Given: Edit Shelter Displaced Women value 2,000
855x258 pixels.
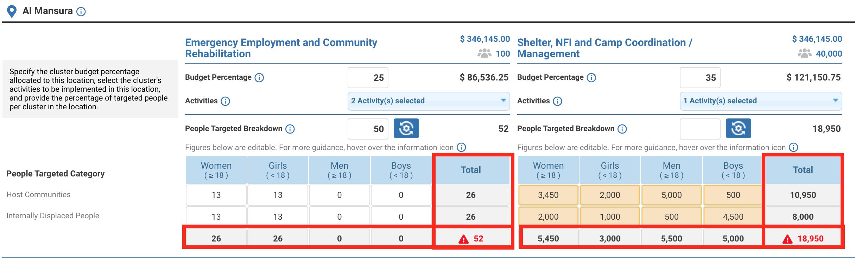Looking at the screenshot, I should point(548,217).
